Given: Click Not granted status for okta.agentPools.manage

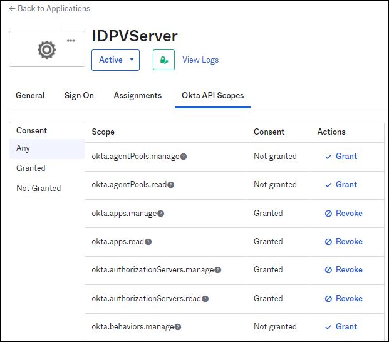Looking at the screenshot, I should [275, 156].
